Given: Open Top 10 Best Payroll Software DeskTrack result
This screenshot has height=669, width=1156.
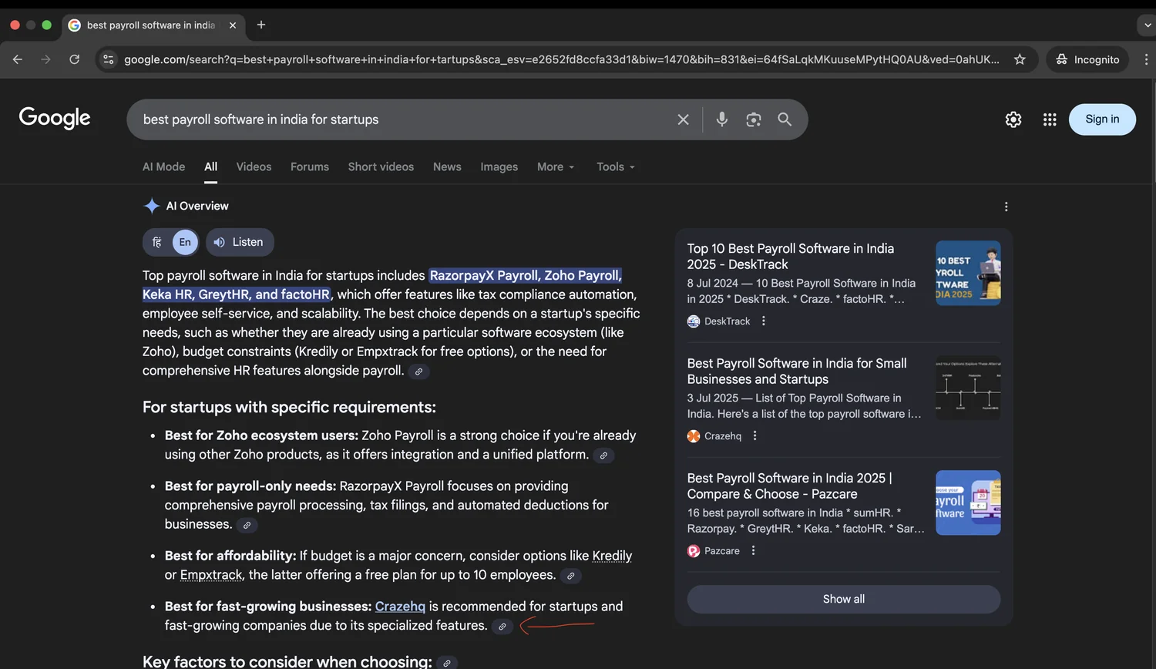Looking at the screenshot, I should 791,256.
